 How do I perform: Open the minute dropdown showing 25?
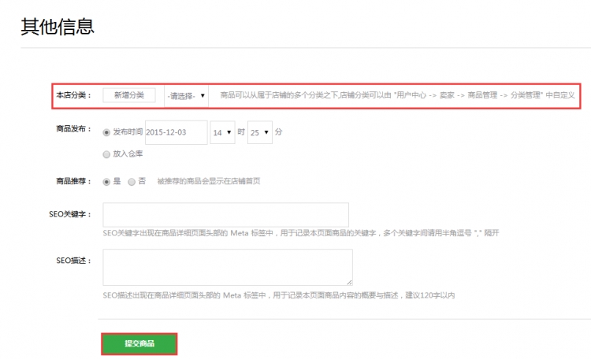pos(260,132)
